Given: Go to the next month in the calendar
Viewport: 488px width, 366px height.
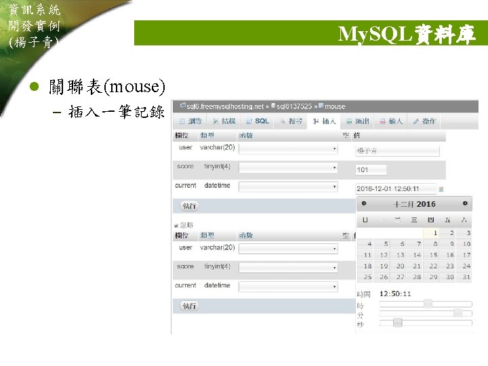Looking at the screenshot, I should [465, 203].
